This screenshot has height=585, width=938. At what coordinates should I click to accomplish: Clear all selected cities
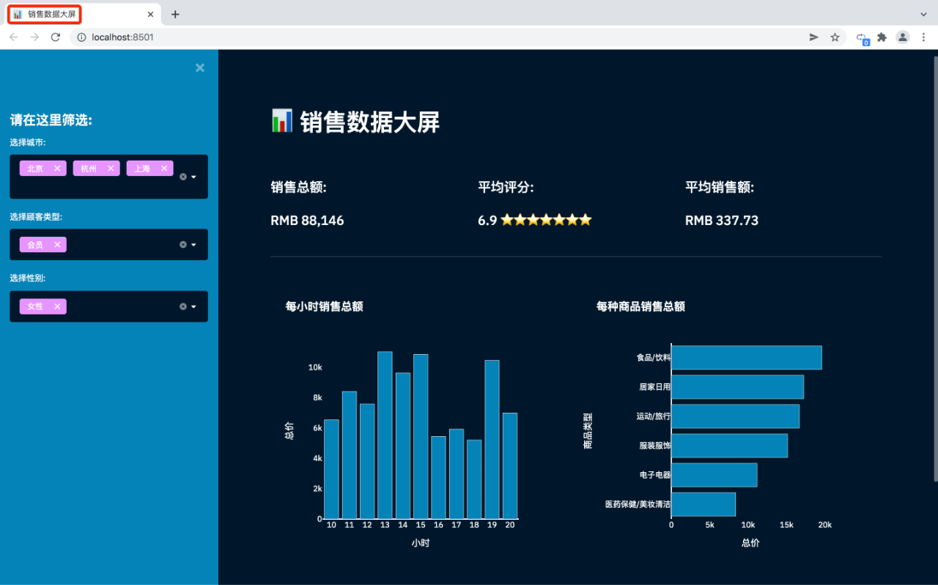[x=183, y=177]
